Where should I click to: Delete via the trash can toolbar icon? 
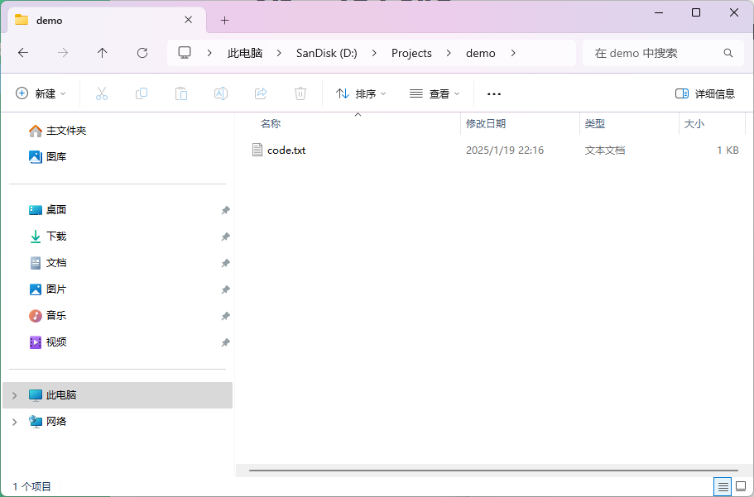point(300,93)
